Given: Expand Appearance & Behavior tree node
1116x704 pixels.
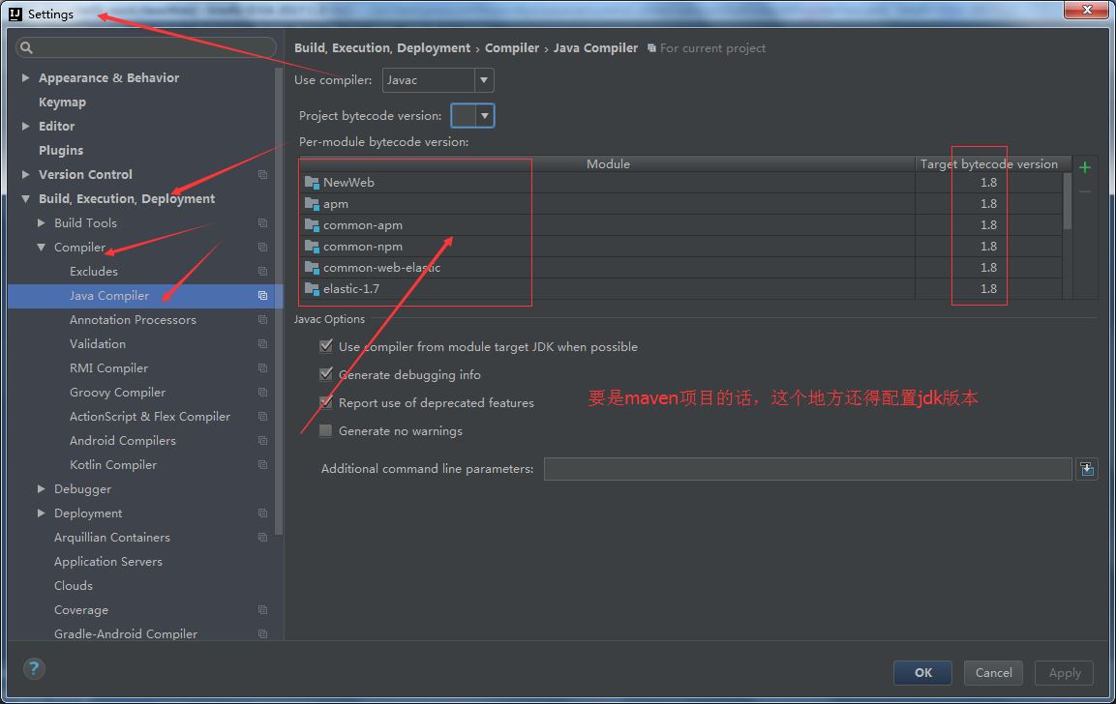Looking at the screenshot, I should (x=25, y=77).
